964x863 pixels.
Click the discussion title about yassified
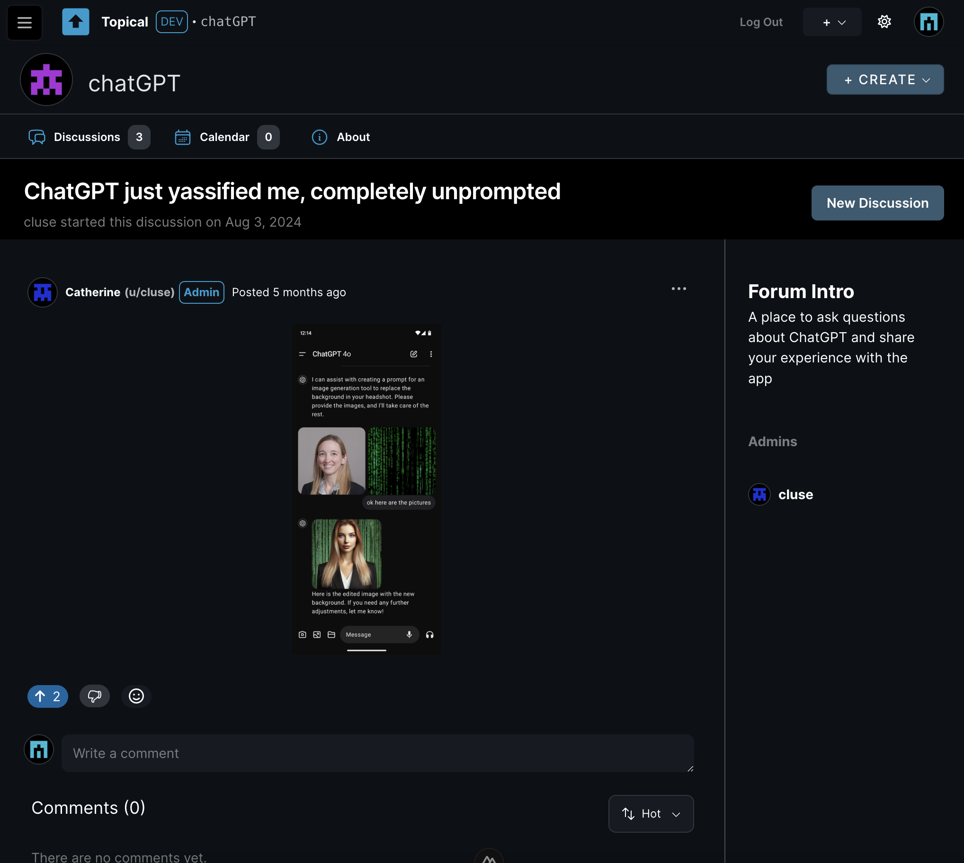click(292, 192)
